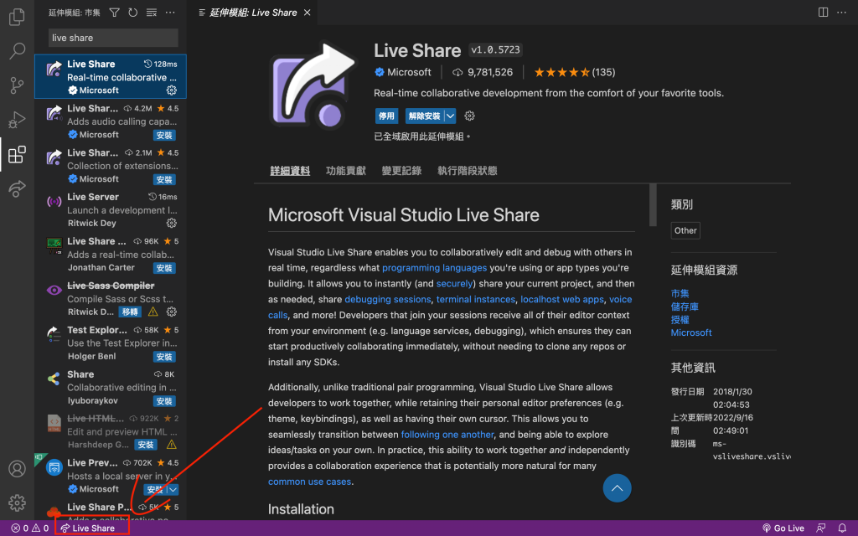Open Manage gear in activity bar

[x=17, y=502]
